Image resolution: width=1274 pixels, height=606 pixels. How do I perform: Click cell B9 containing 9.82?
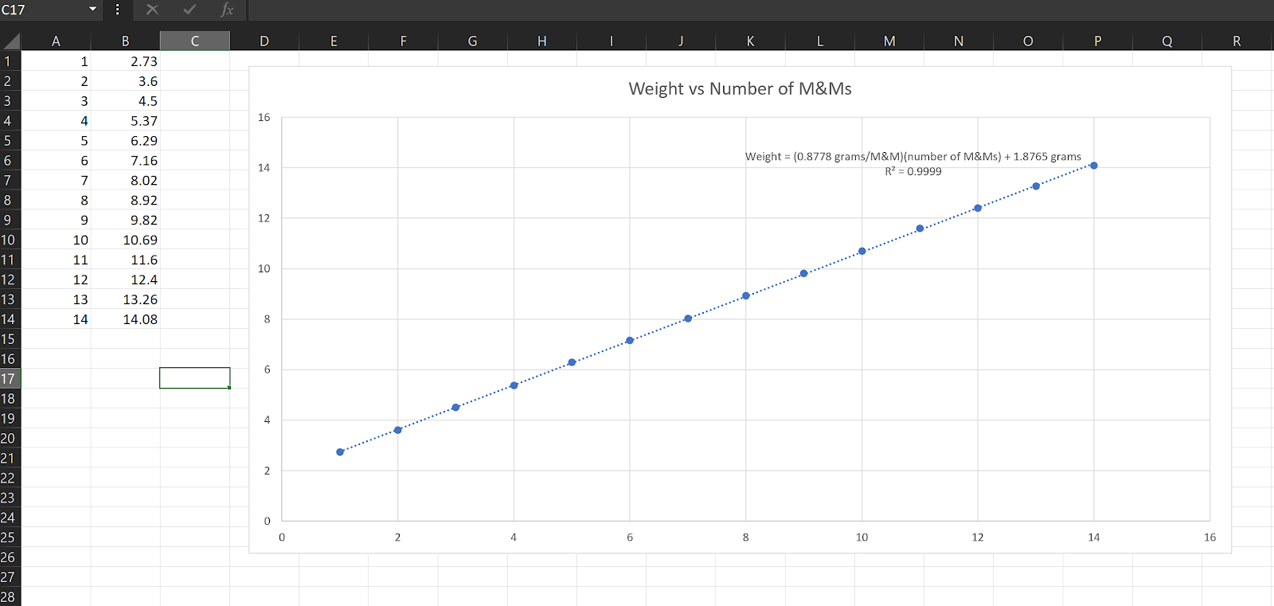point(125,221)
